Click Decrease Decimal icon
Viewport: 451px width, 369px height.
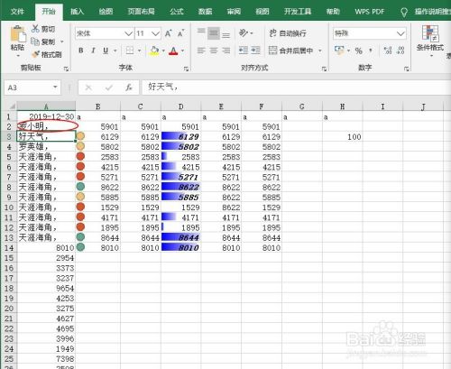(400, 51)
